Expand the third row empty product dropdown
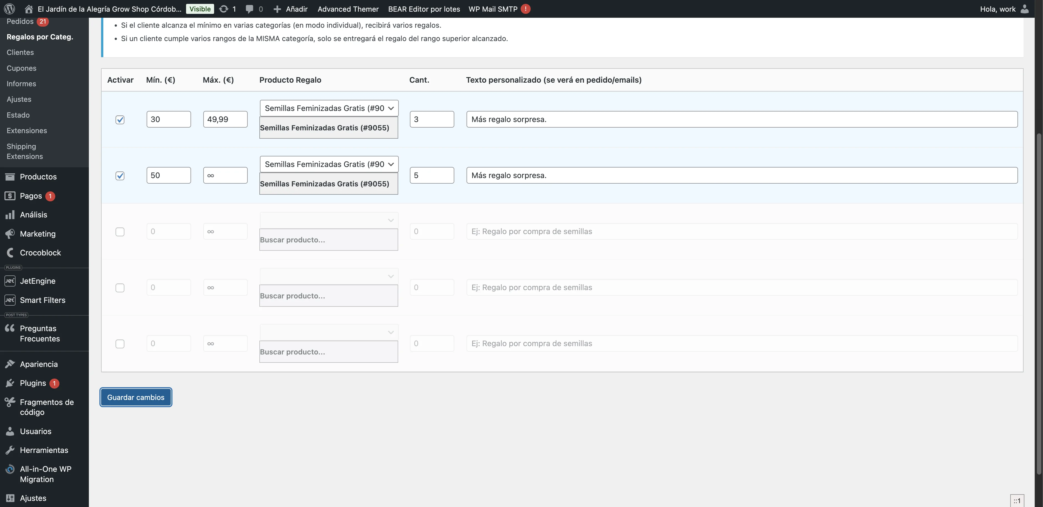The height and width of the screenshot is (507, 1043). [329, 220]
